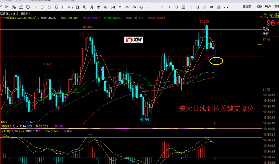Click the three vertical lines tool
Viewport: 279px width, 164px height.
(197, 7)
